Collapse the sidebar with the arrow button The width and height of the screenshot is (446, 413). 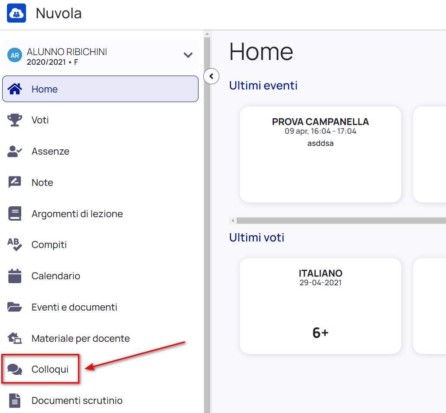pos(211,76)
